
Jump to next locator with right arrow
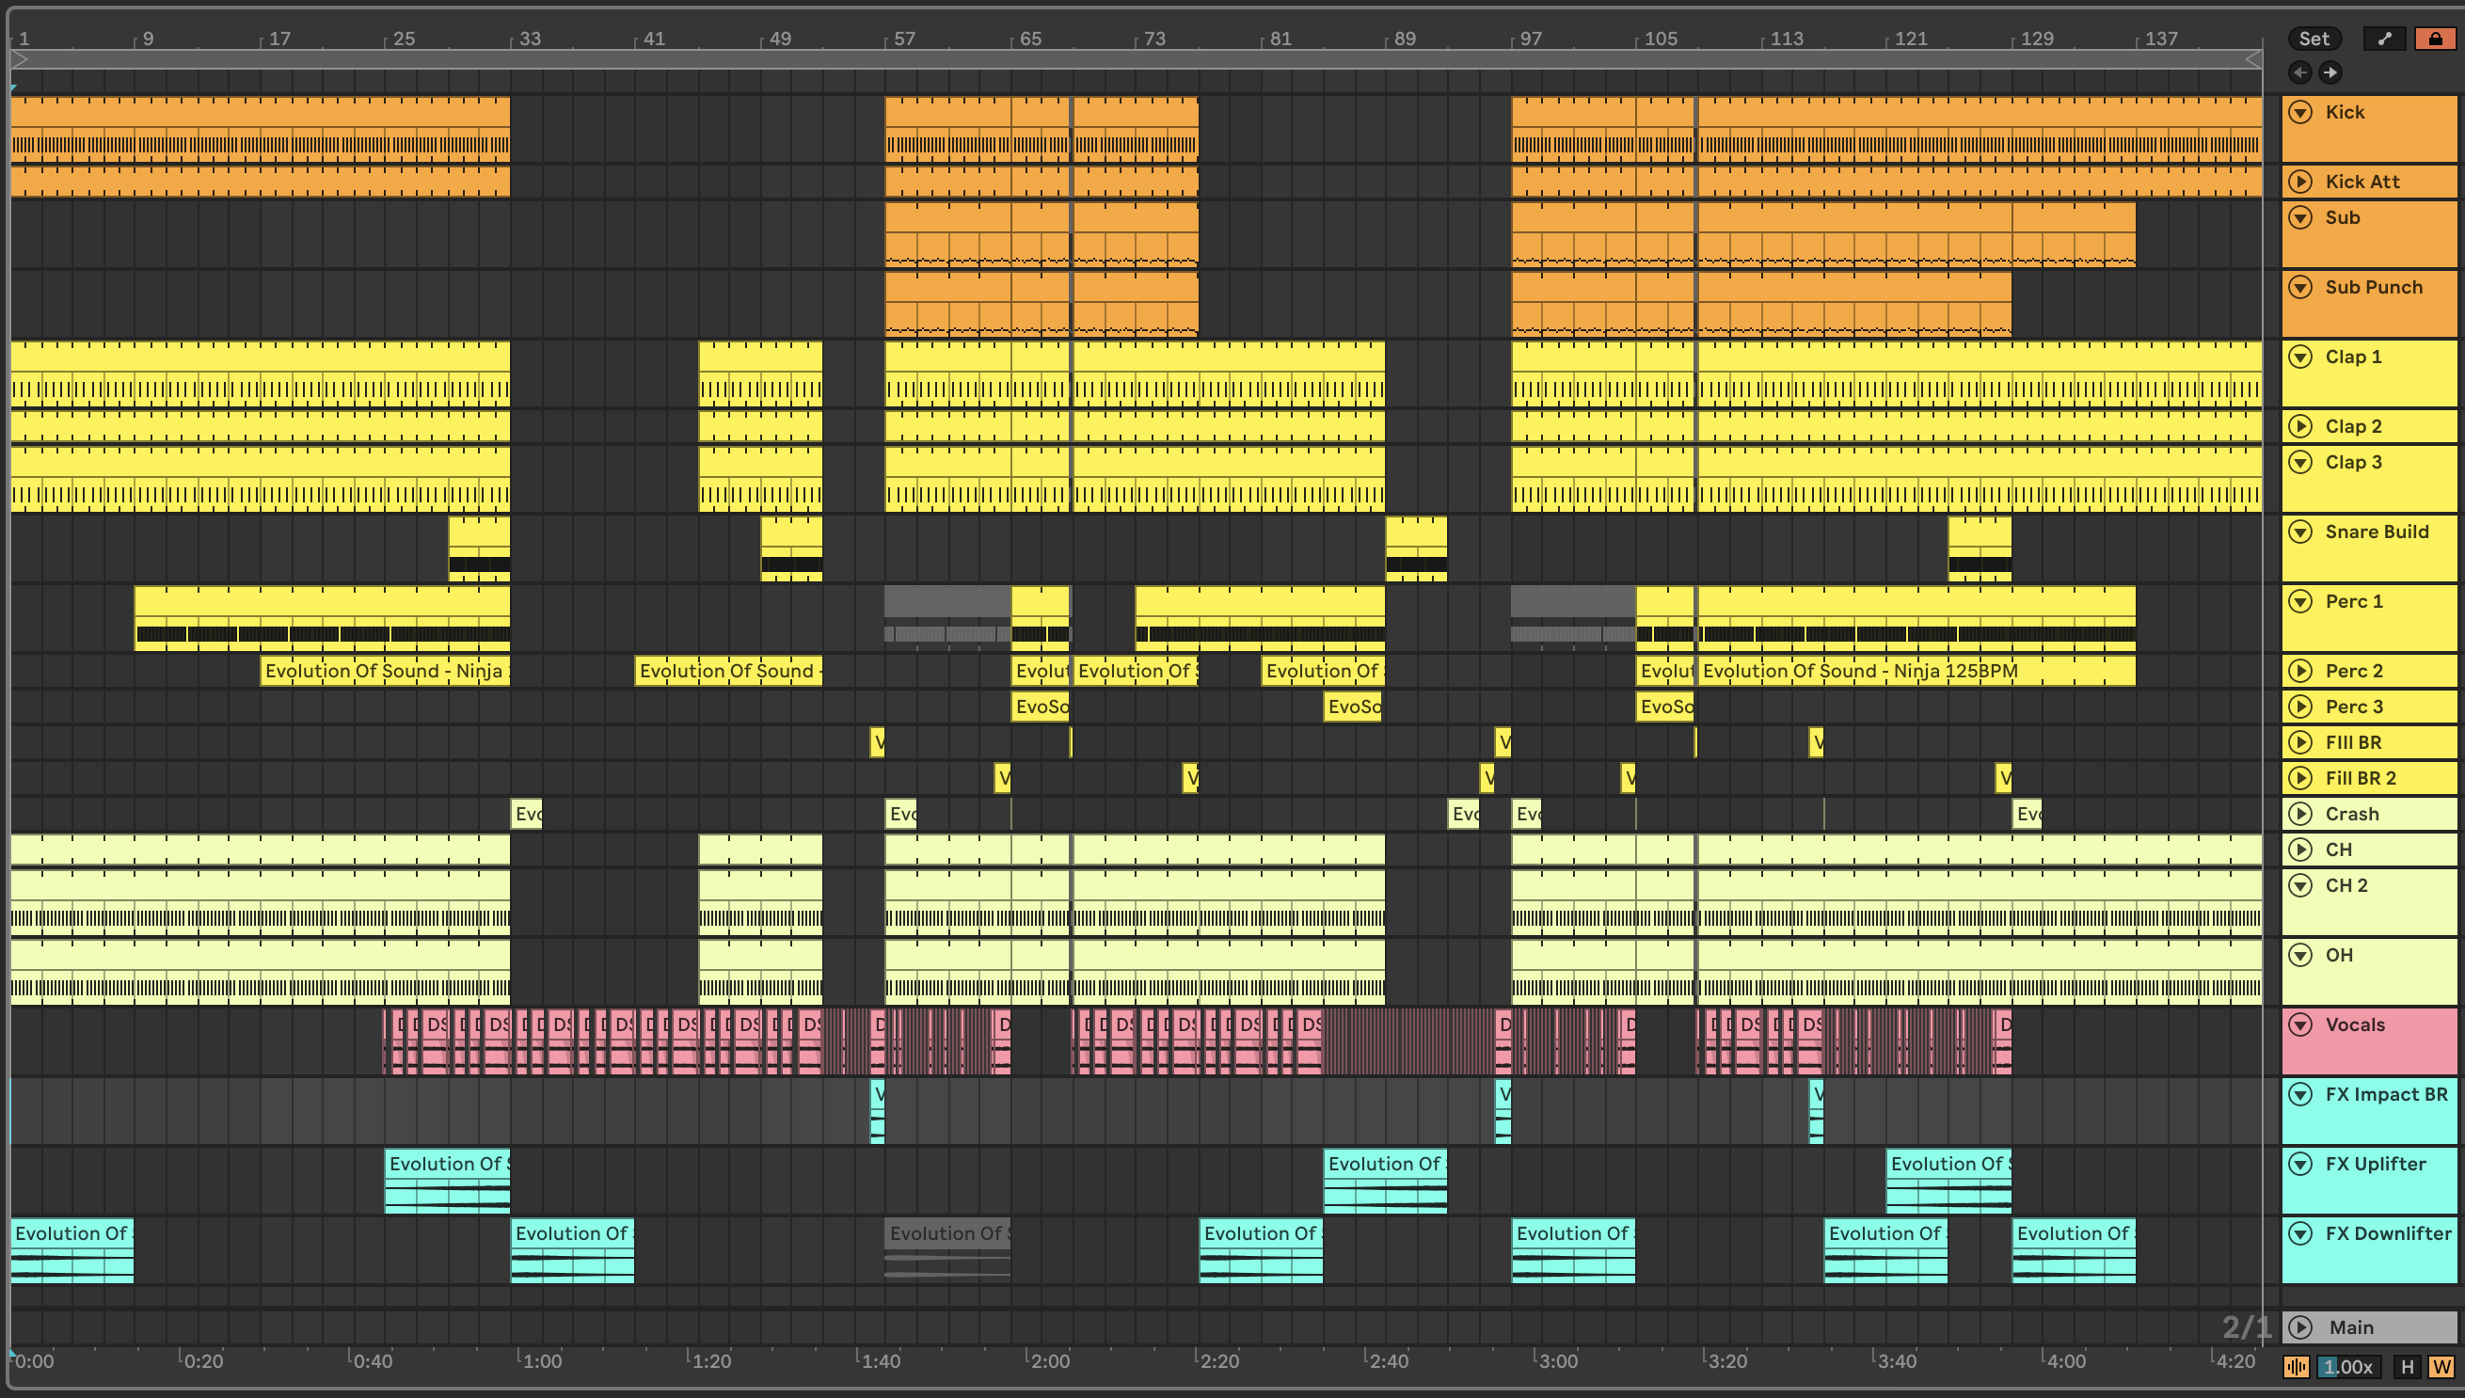pos(2330,72)
